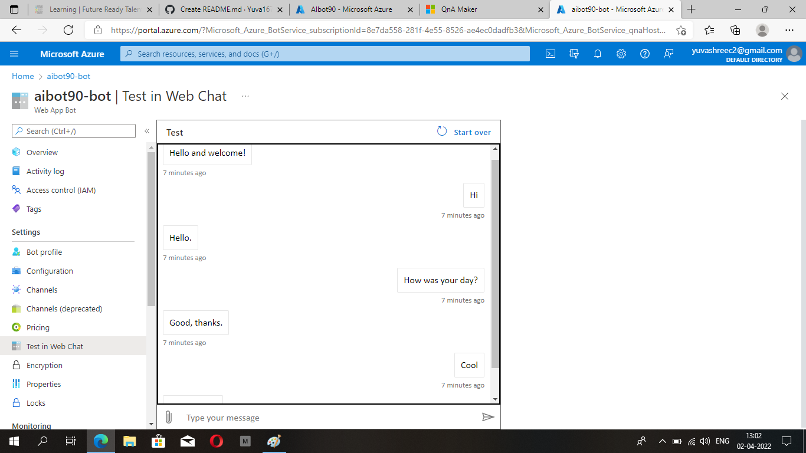
Task: Switch to the QnA Maker tab
Action: pyautogui.click(x=484, y=9)
